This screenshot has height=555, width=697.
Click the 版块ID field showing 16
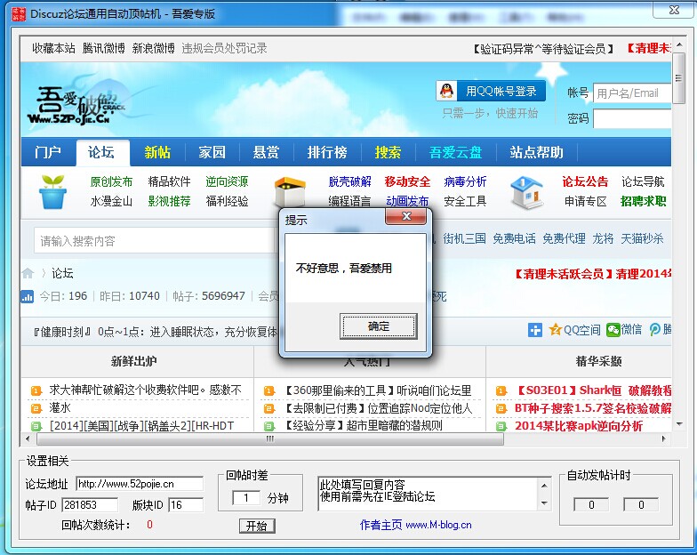tap(186, 505)
